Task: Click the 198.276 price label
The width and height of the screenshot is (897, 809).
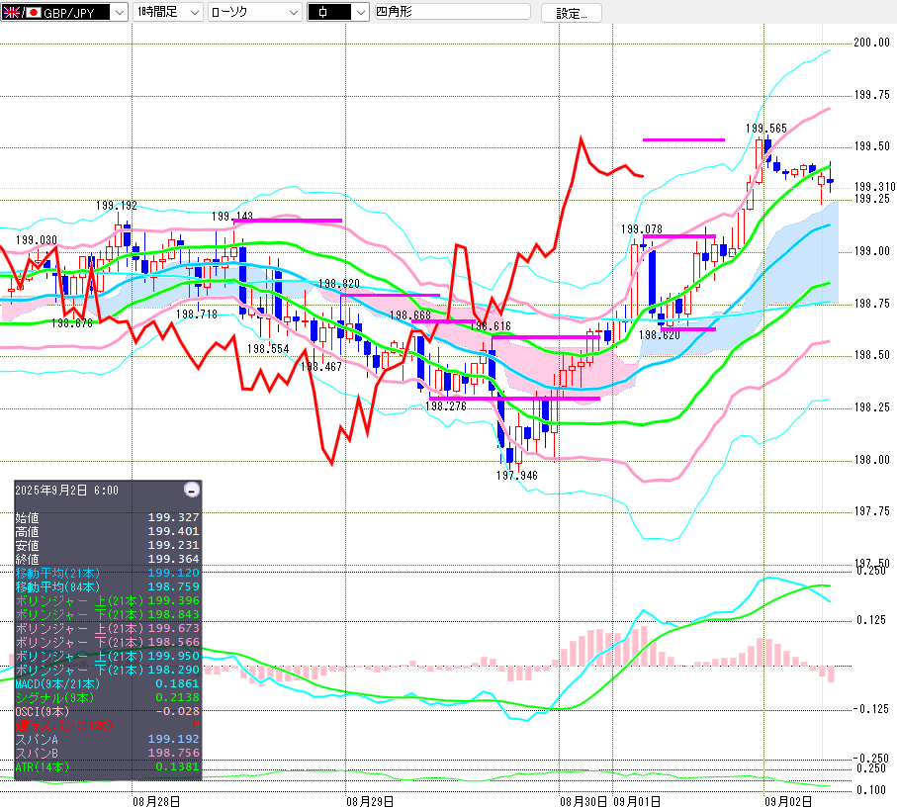Action: coord(446,406)
